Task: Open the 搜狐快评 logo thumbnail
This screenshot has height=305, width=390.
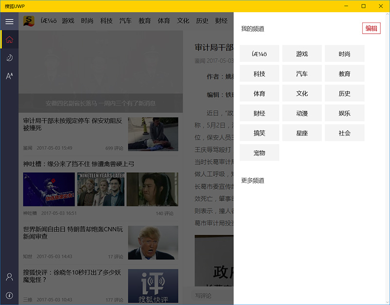Action: 153,286
